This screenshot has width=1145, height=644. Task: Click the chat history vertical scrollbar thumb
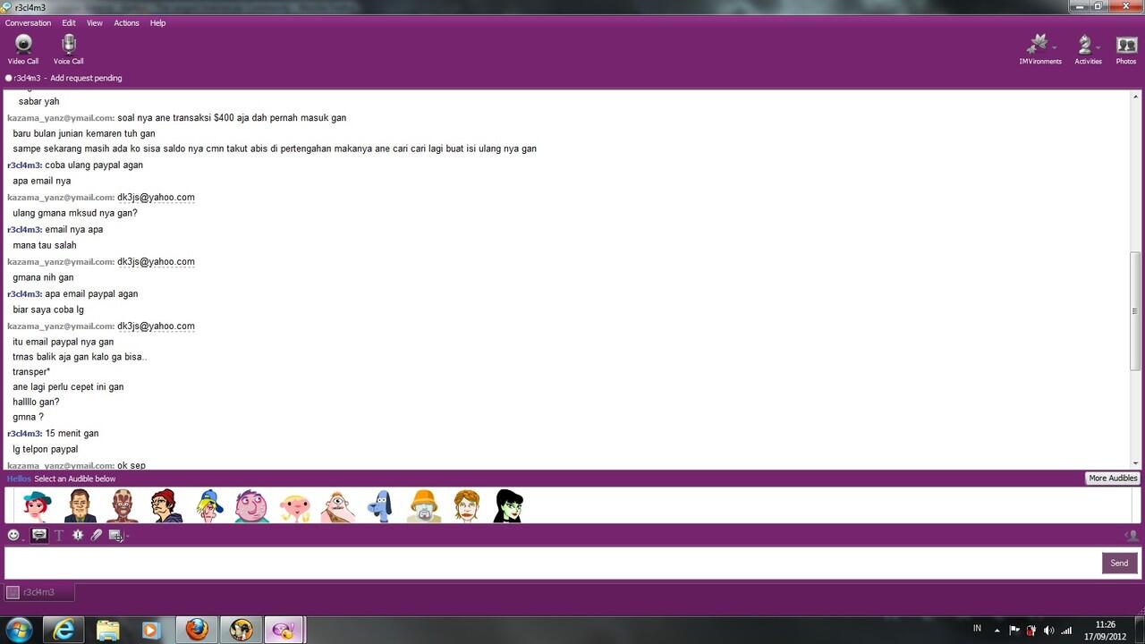click(x=1135, y=310)
